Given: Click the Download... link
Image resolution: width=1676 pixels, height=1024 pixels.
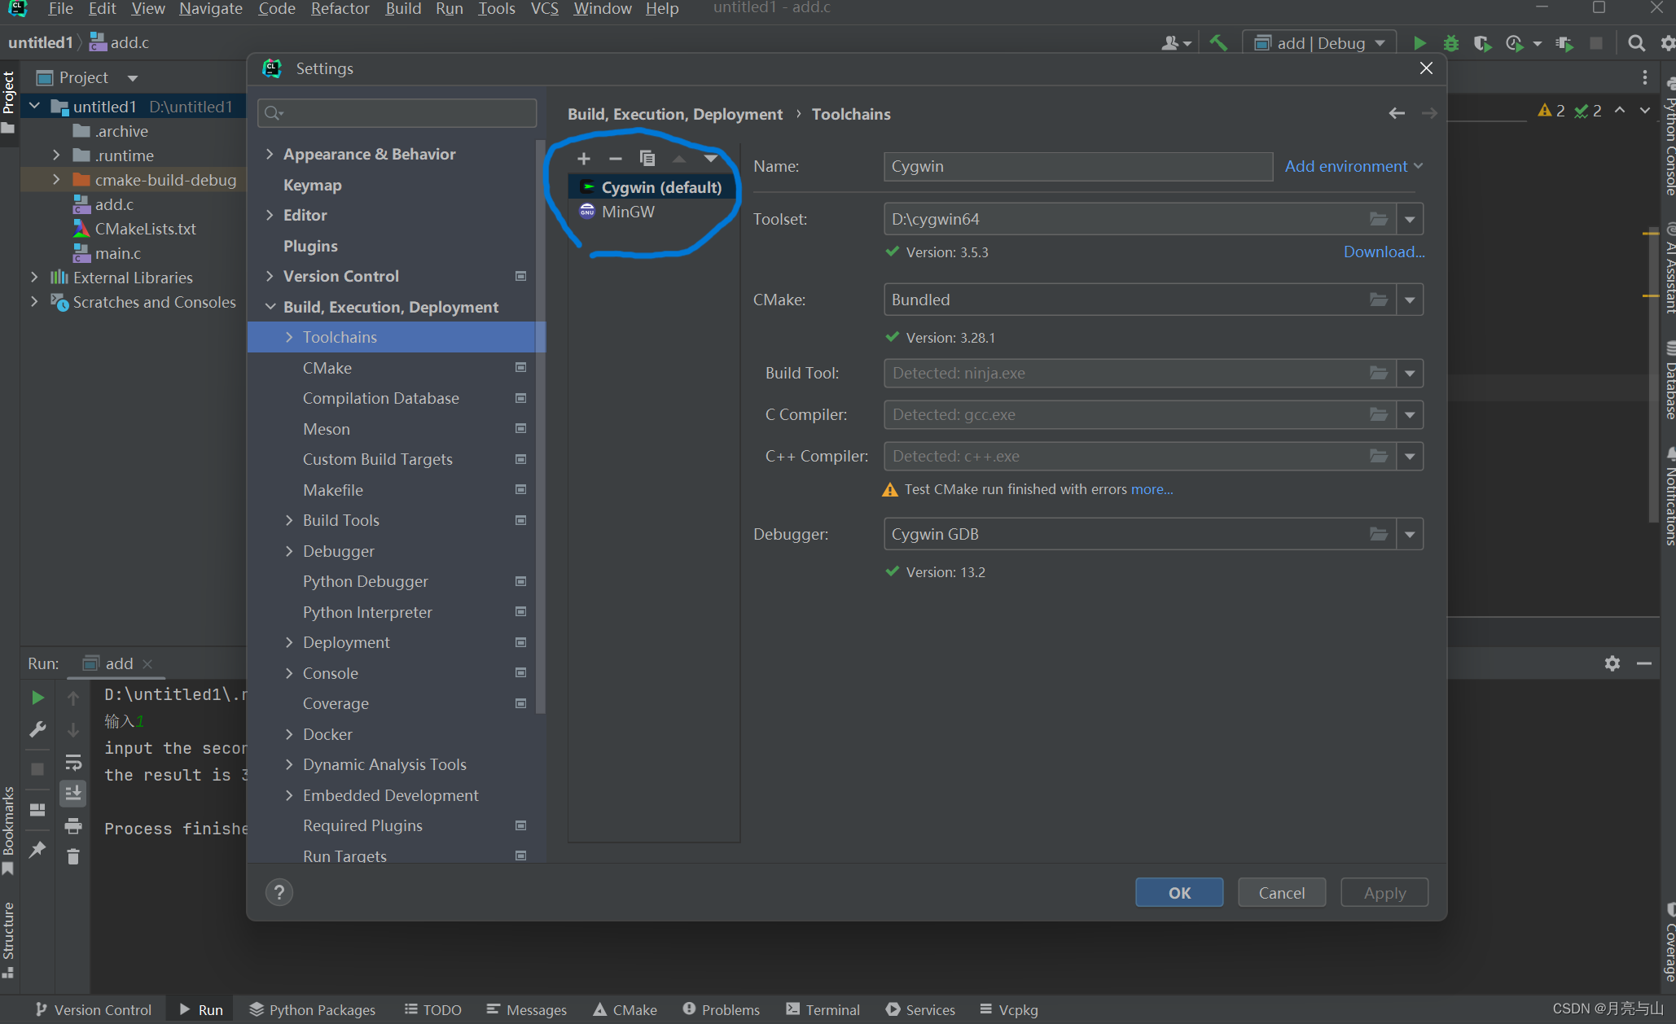Looking at the screenshot, I should tap(1384, 252).
